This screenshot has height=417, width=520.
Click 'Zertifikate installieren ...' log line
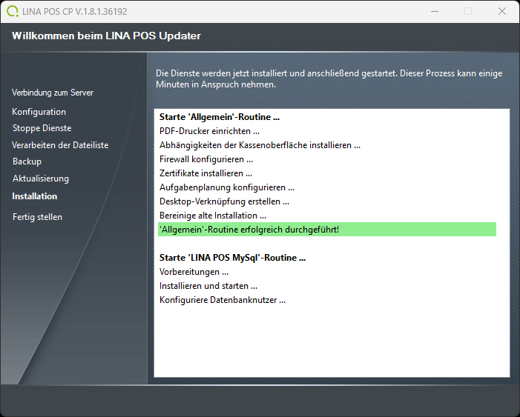coord(205,173)
